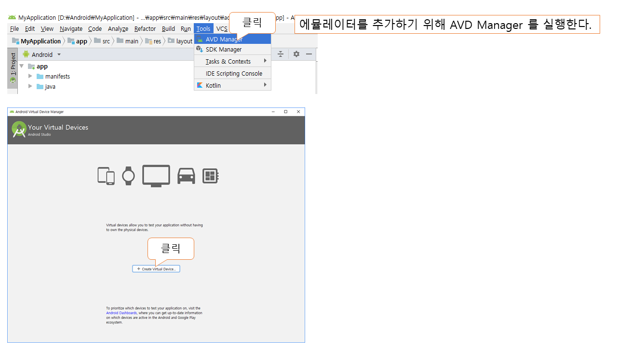Click the SDK Manager icon
Image resolution: width=617 pixels, height=347 pixels.
coord(200,49)
